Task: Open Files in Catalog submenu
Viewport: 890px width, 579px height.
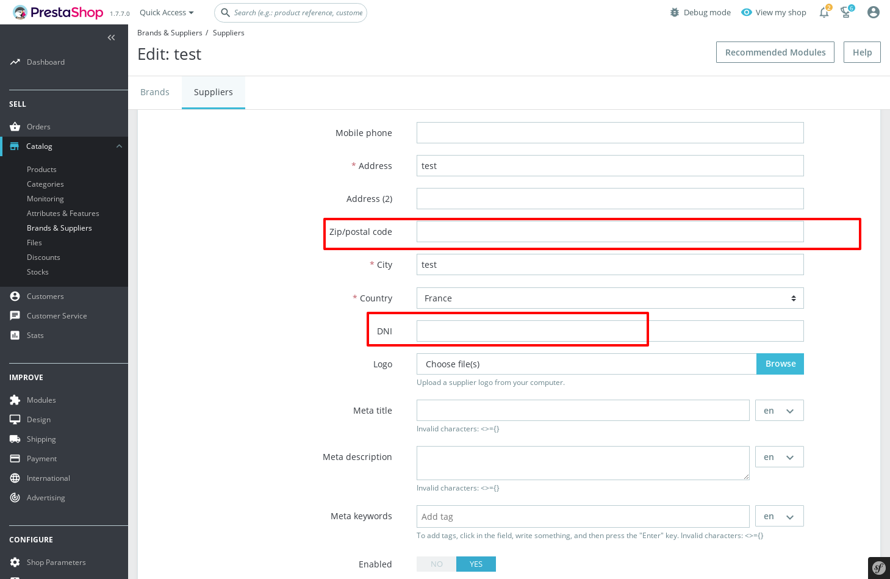Action: (34, 243)
